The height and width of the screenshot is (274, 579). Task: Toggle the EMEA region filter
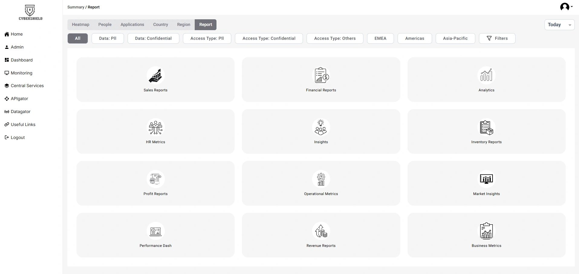(x=380, y=38)
